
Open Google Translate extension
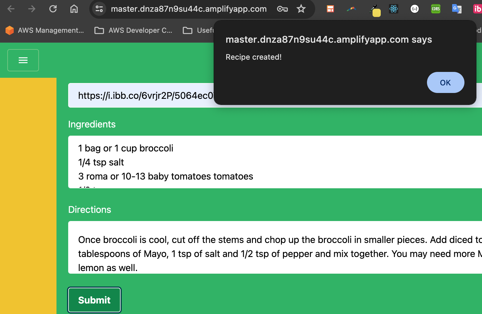coord(457,9)
